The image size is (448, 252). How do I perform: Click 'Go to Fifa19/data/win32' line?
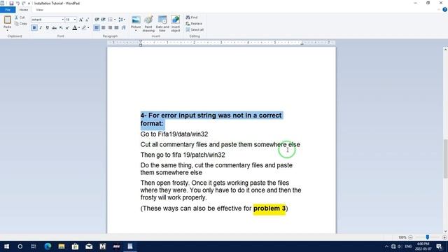pos(174,134)
